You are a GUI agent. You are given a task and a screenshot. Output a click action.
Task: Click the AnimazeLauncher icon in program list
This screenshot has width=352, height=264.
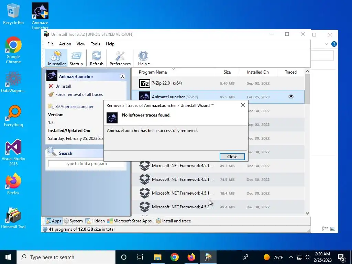tap(145, 97)
